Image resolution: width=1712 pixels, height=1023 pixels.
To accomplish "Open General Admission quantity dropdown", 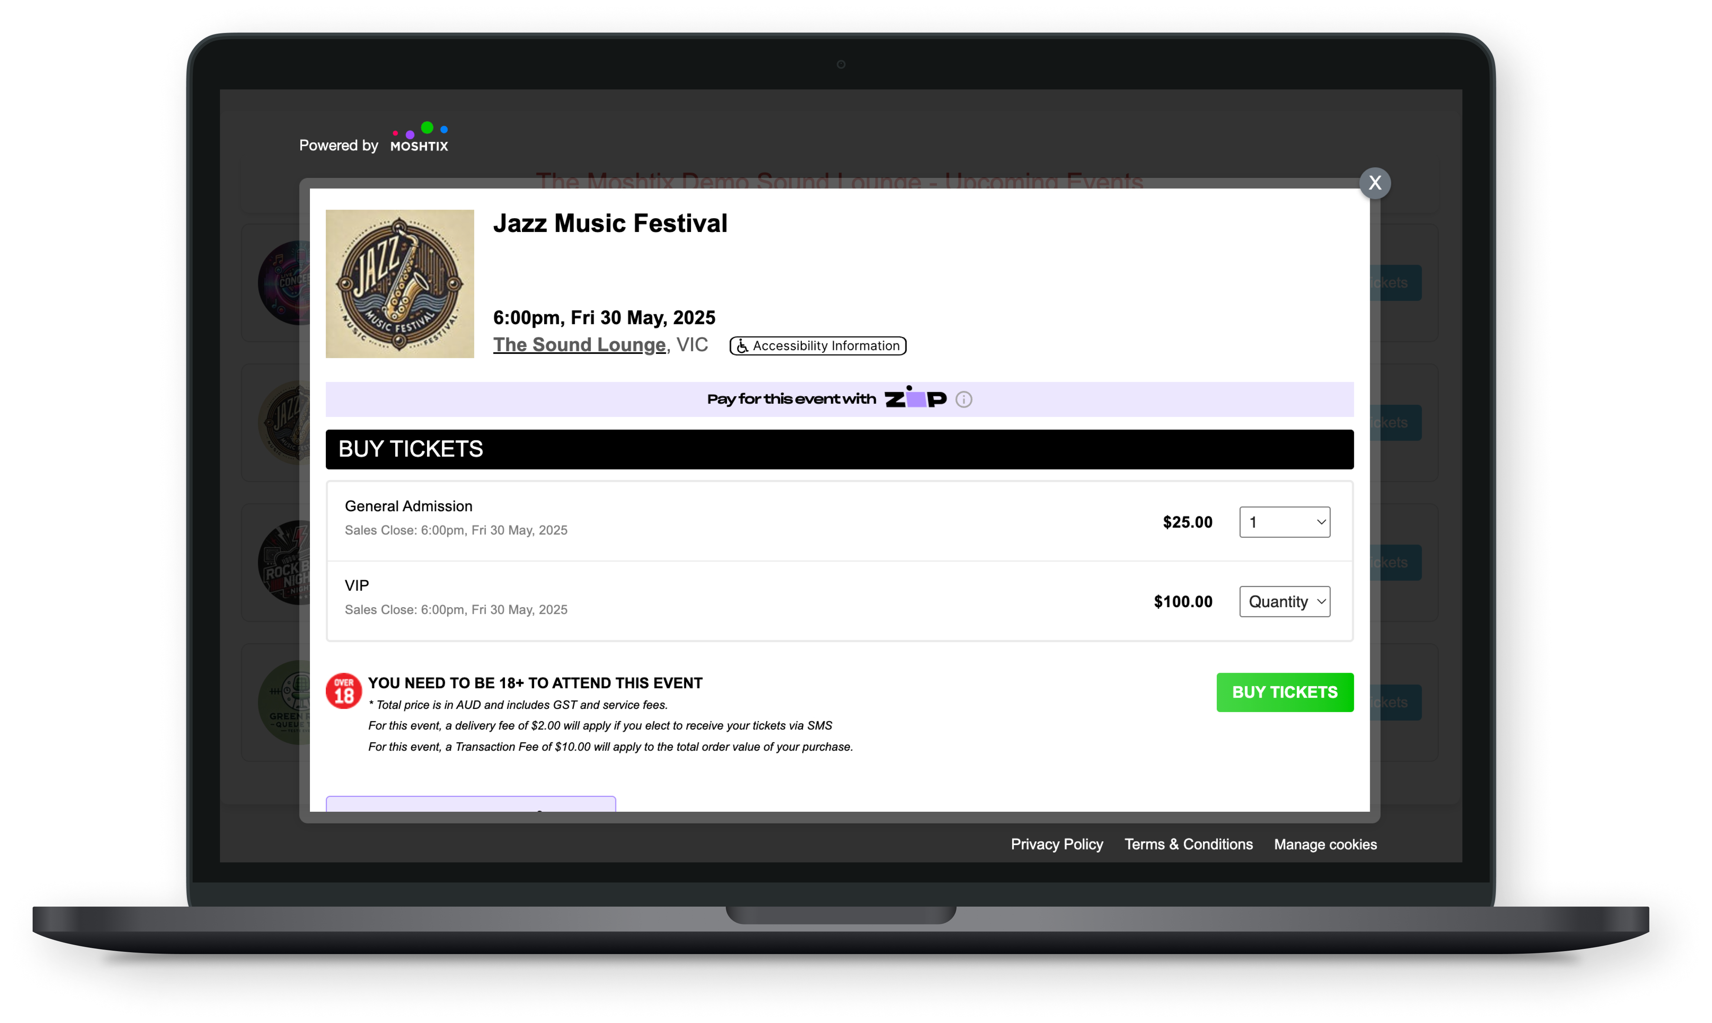I will [x=1284, y=522].
